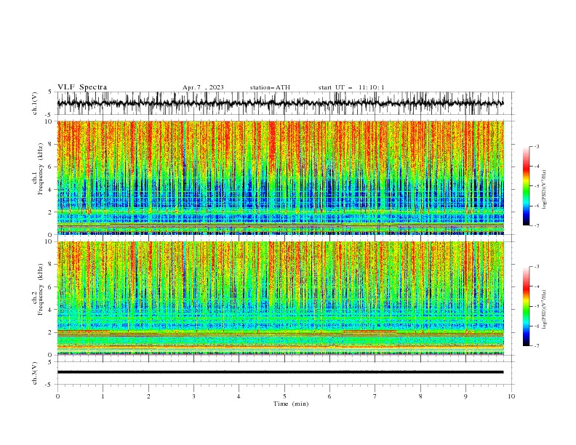
Task: Click the time axis tick label "8"
Action: pos(420,396)
